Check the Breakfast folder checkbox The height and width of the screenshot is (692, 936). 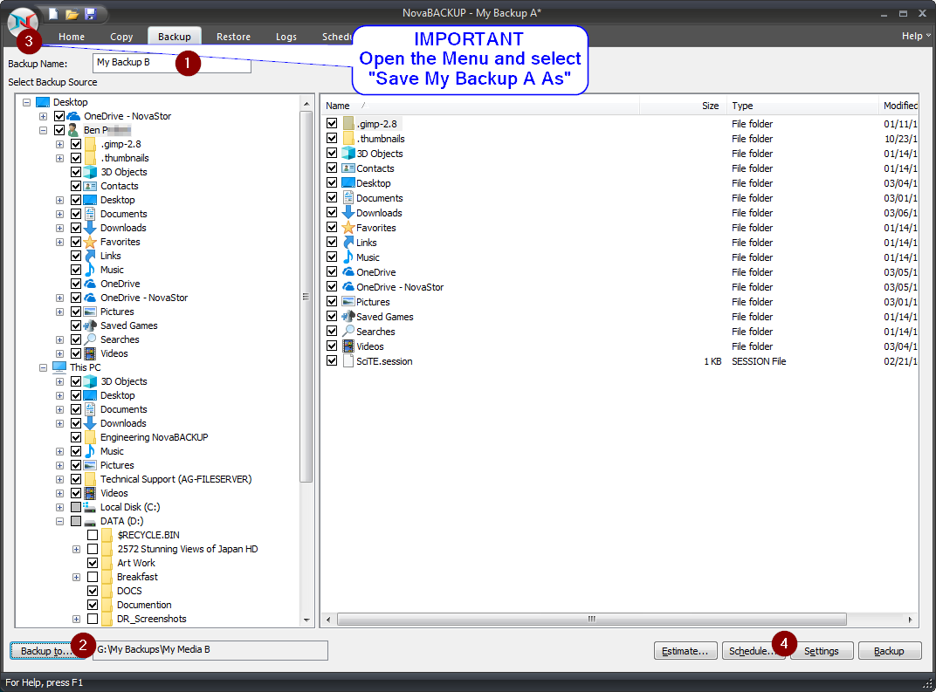93,577
